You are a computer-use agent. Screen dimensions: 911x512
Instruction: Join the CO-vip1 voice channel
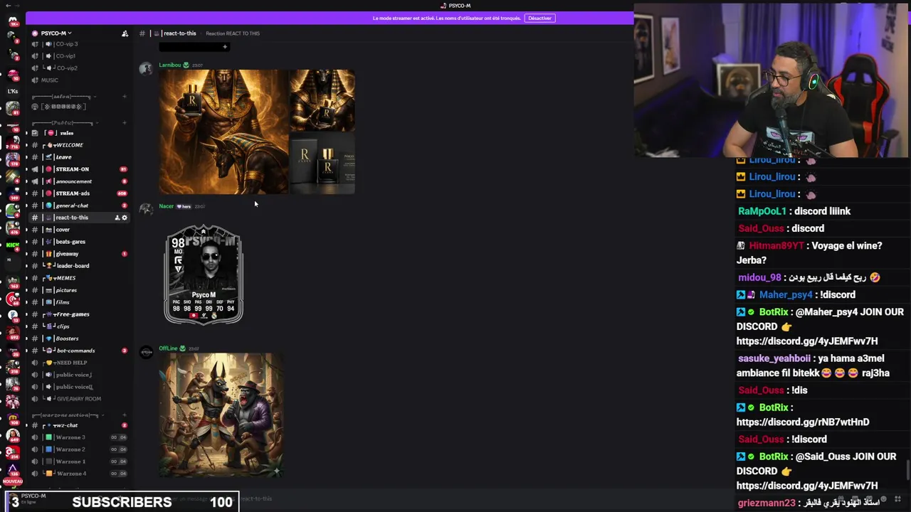point(78,56)
